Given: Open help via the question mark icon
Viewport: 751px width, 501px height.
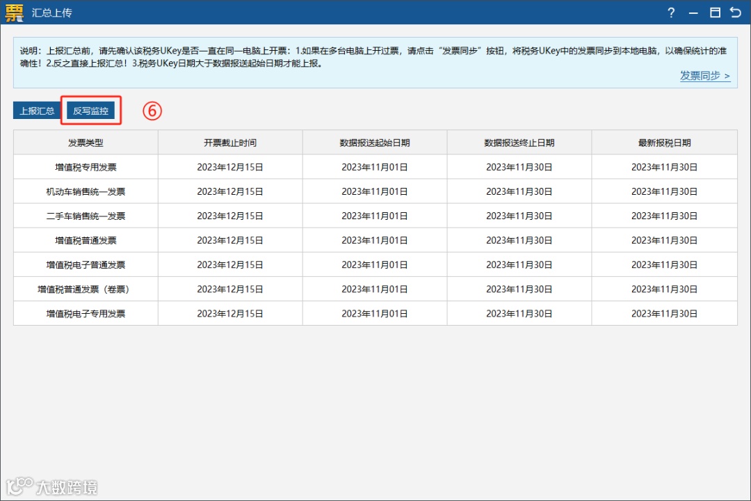Looking at the screenshot, I should click(671, 13).
